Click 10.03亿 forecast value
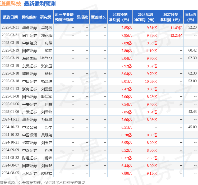This screenshot has height=185, width=198. click(x=151, y=81)
